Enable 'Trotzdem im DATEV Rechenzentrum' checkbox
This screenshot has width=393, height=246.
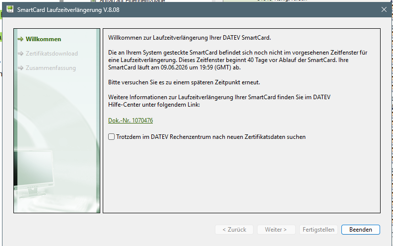(x=111, y=137)
